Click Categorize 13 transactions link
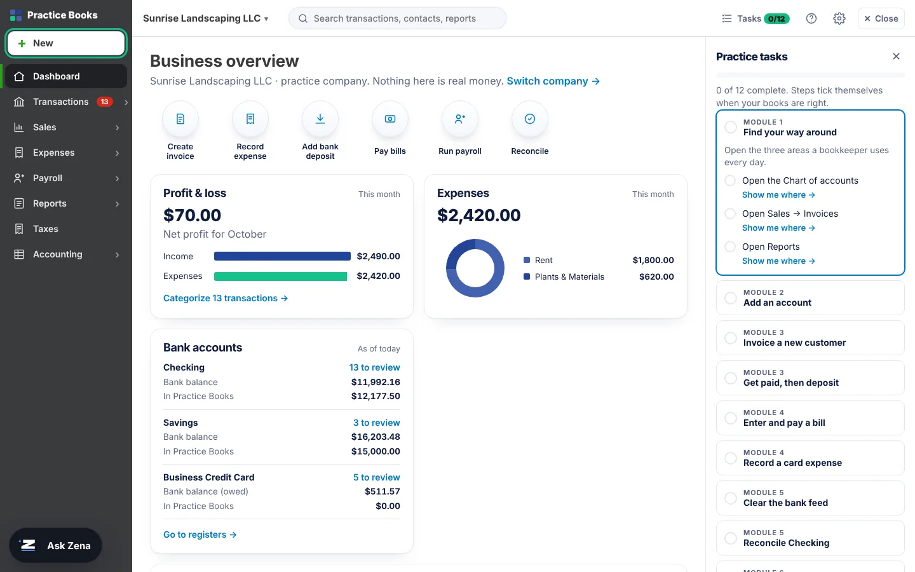This screenshot has width=915, height=572. 226,298
